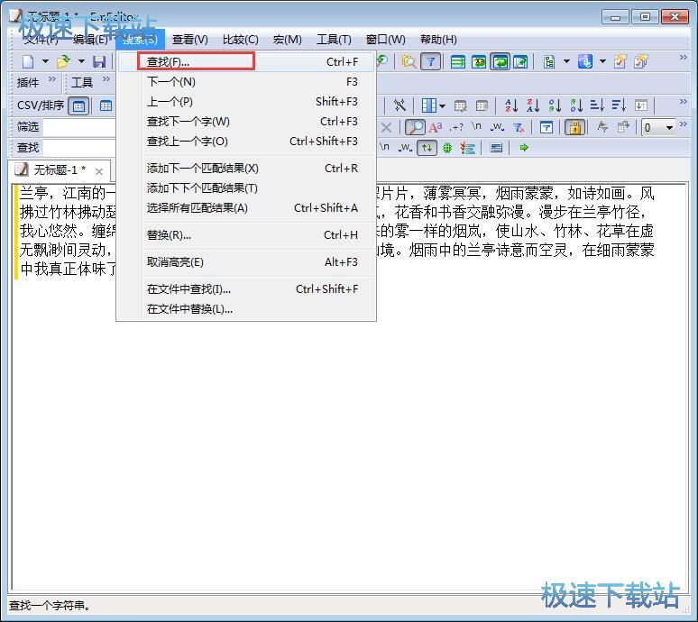The height and width of the screenshot is (622, 698).
Task: Expand the 工具 toolbar chevron
Action: (x=106, y=79)
